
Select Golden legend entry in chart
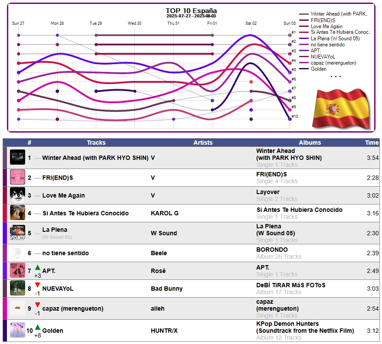coord(313,68)
